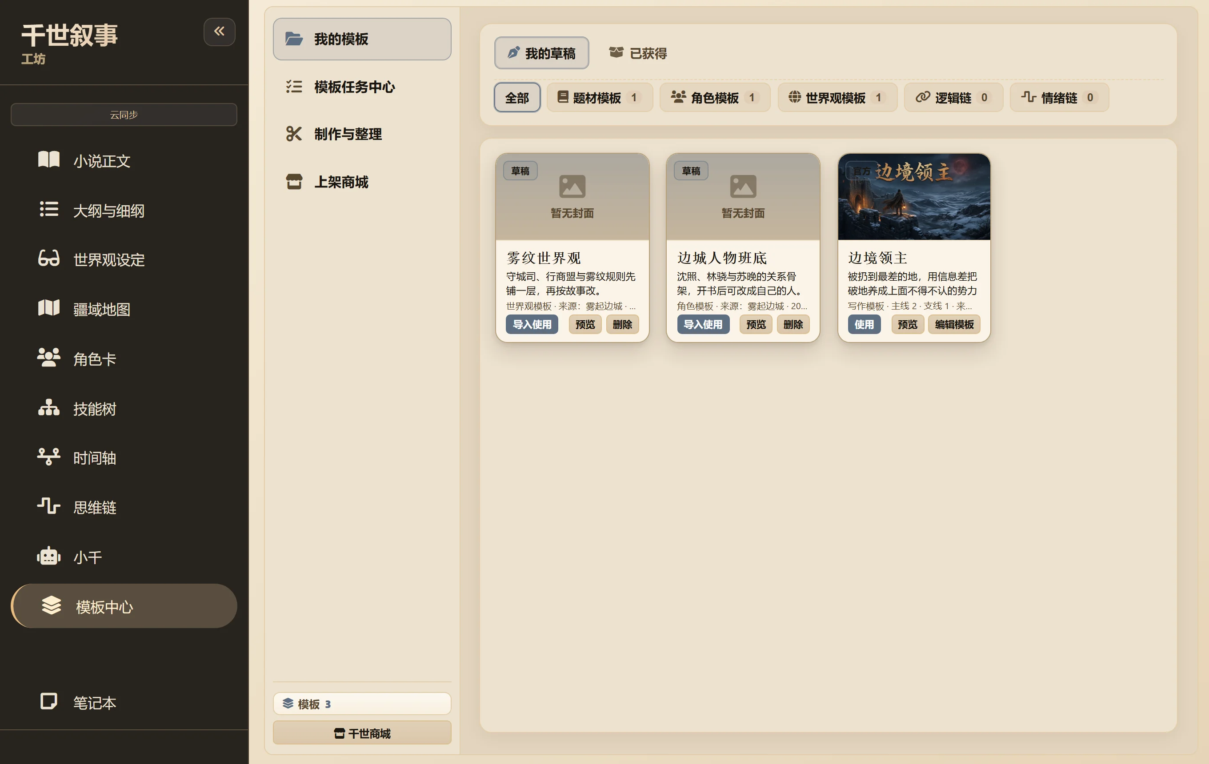This screenshot has height=764, width=1209.
Task: Click the pen icon in 我的草稿 tab
Action: (x=513, y=53)
